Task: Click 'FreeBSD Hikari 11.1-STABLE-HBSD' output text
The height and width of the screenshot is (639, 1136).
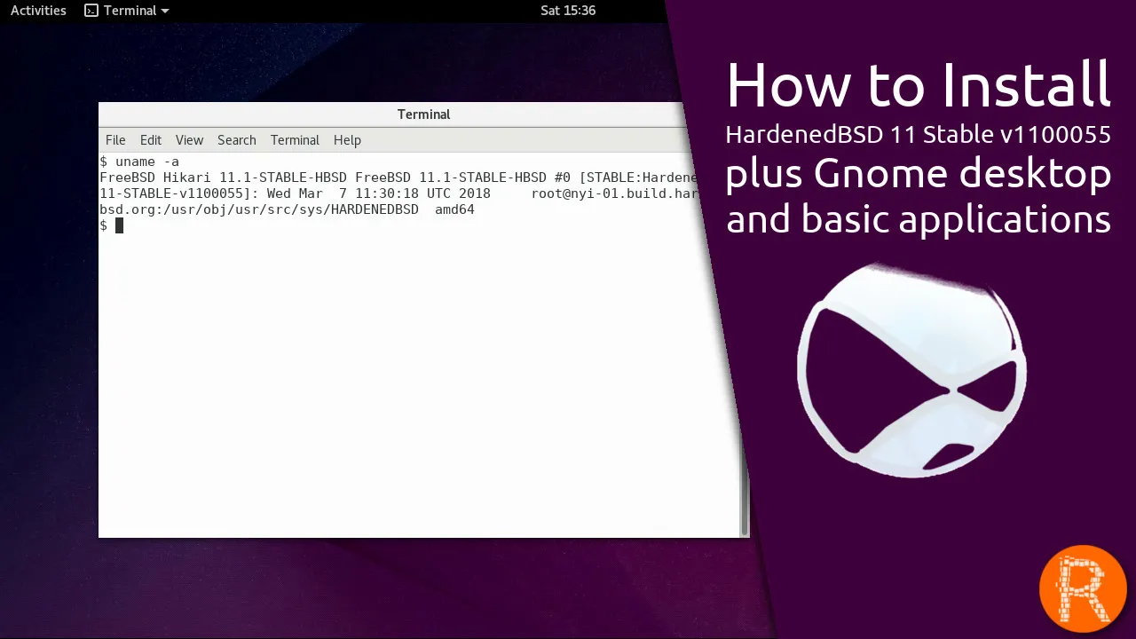Action: coord(224,177)
